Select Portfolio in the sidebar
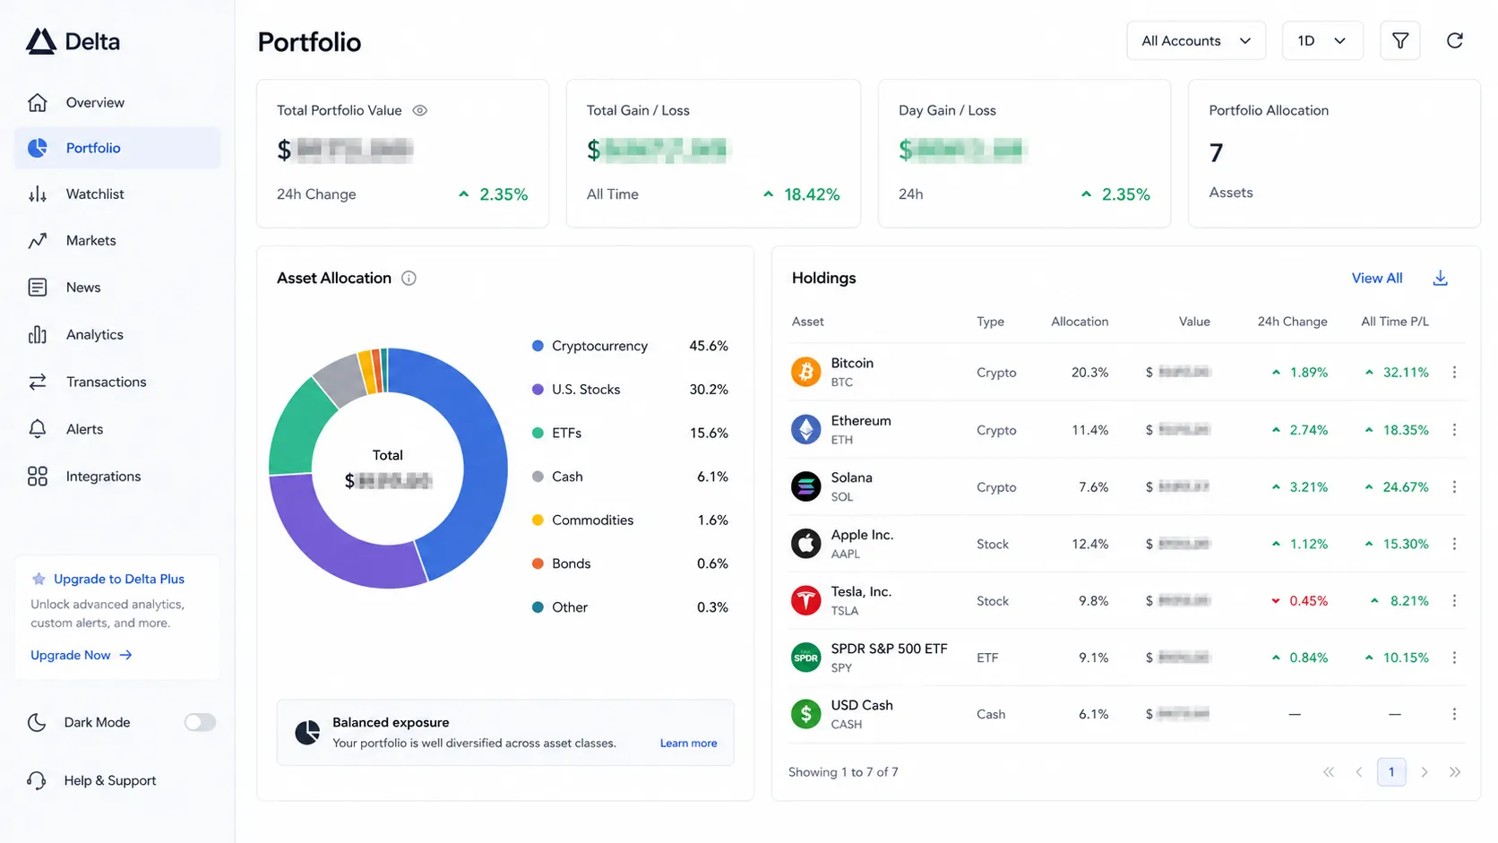Image resolution: width=1498 pixels, height=843 pixels. (x=117, y=148)
